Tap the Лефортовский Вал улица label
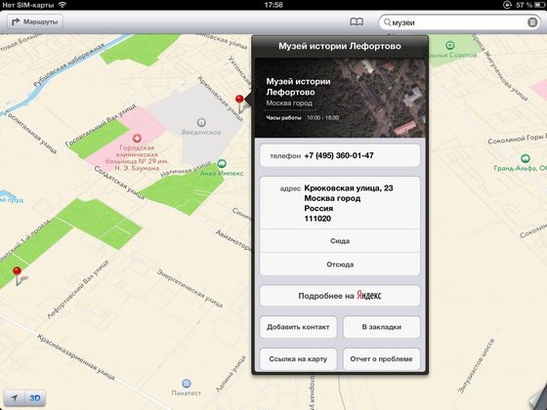 [x=78, y=289]
